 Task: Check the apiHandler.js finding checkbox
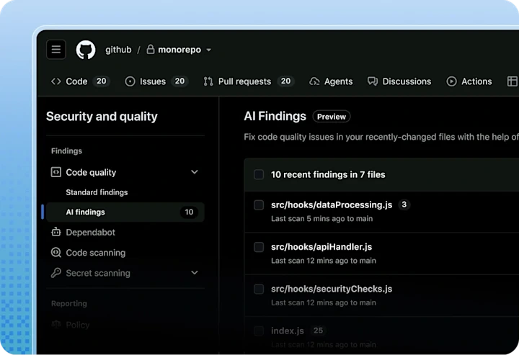pos(259,247)
